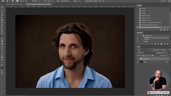Screen dimensions: 171x96
Task: Select the Type tool
Action: [x=2, y=49]
